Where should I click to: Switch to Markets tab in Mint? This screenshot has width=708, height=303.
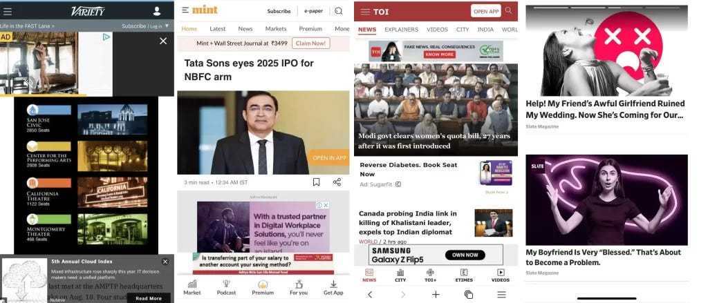click(x=276, y=29)
